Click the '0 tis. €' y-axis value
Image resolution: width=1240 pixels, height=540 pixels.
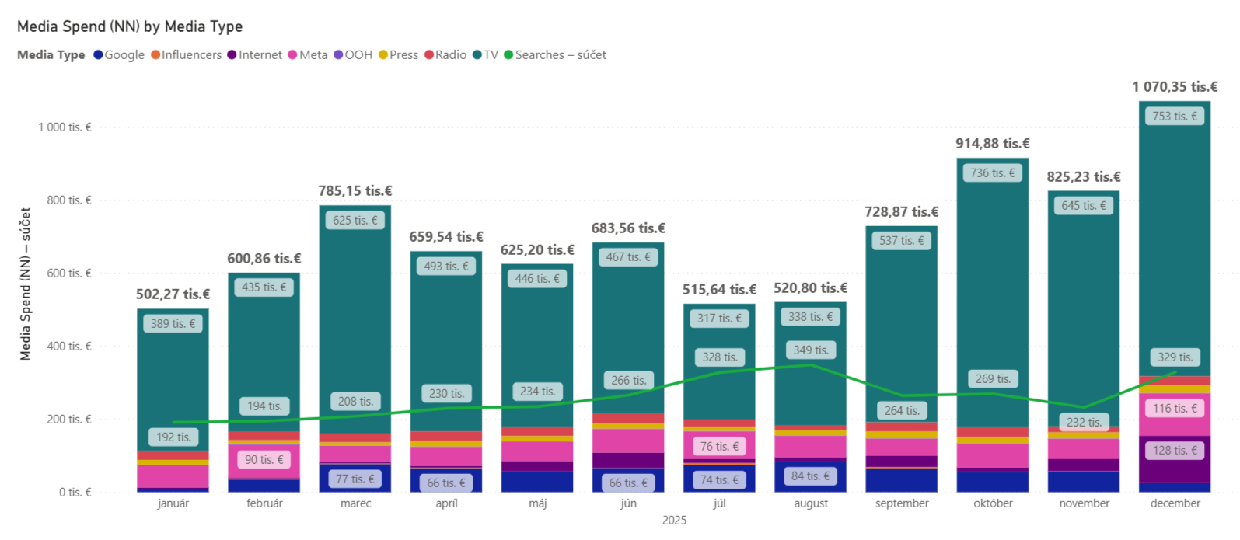pyautogui.click(x=75, y=493)
